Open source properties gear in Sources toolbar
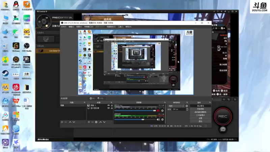This screenshot has width=270, height=152. pyautogui.click(x=96, y=122)
